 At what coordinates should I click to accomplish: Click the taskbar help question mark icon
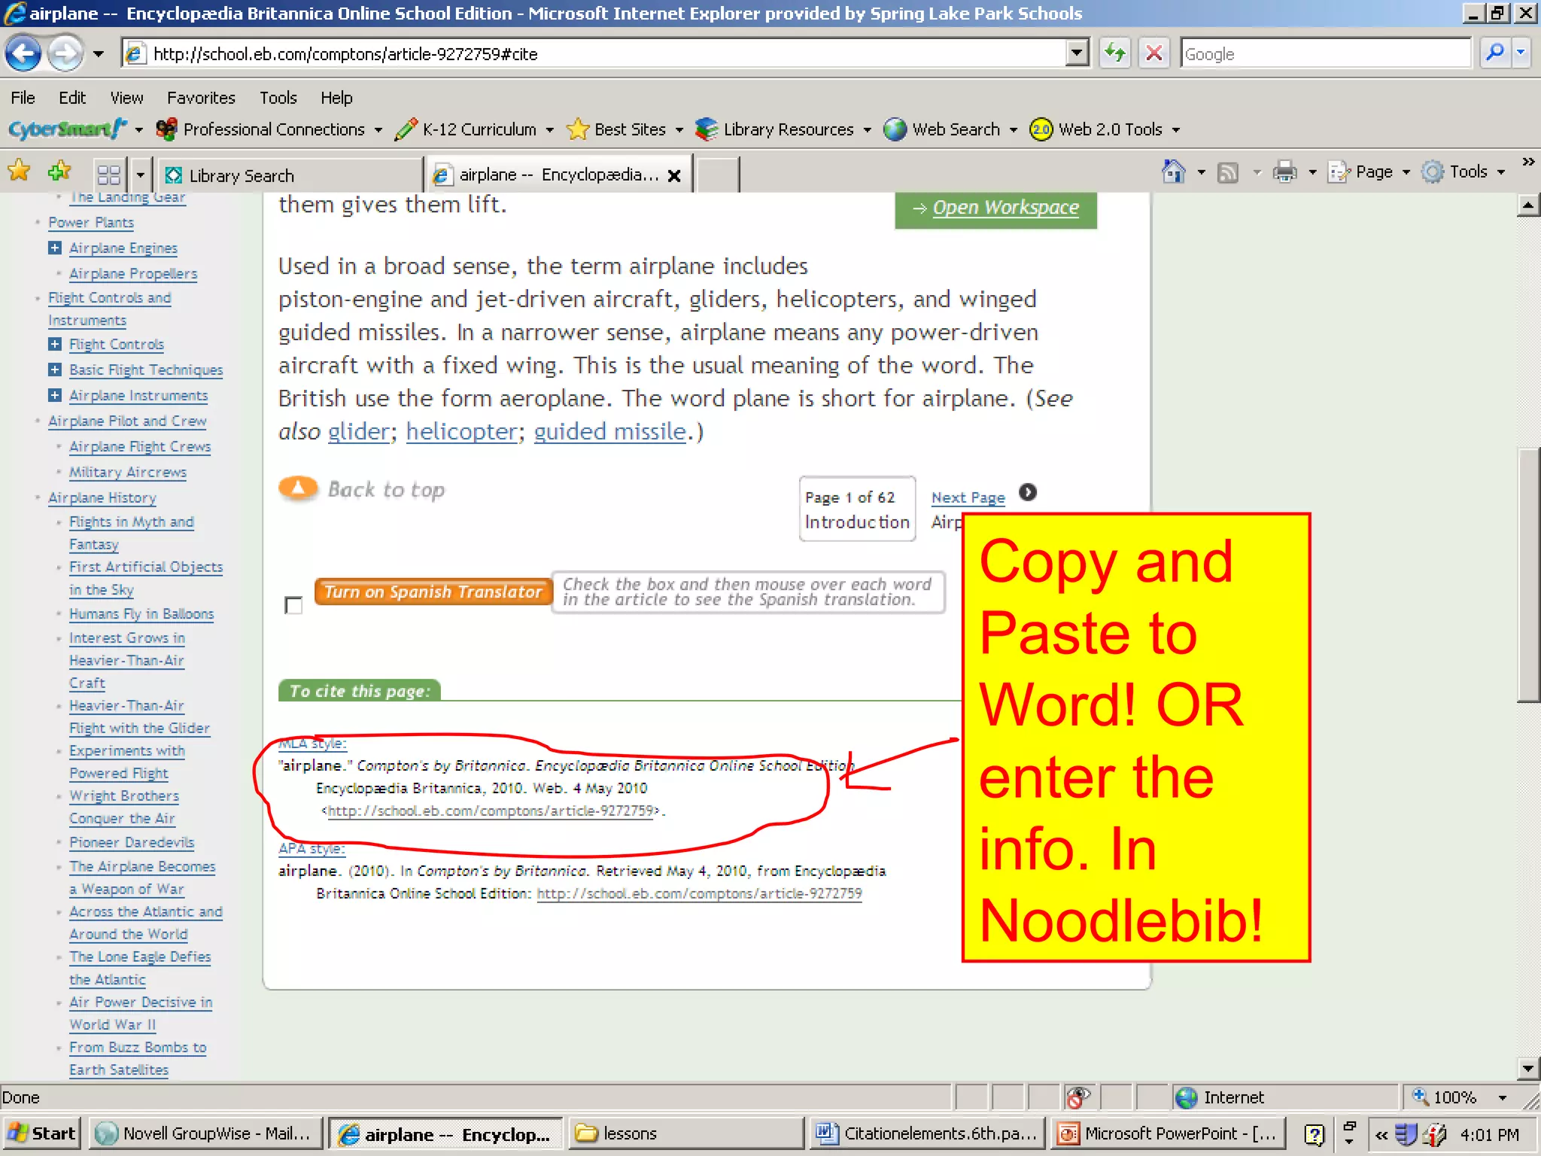[1314, 1133]
